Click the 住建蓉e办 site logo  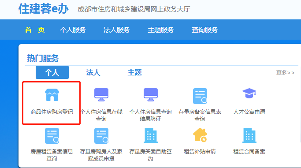44,9
